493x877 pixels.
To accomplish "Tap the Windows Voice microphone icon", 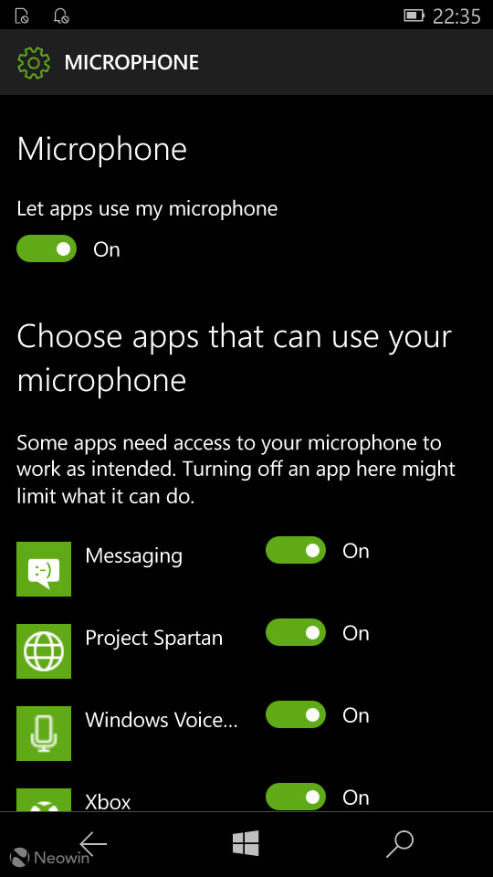I will (44, 734).
